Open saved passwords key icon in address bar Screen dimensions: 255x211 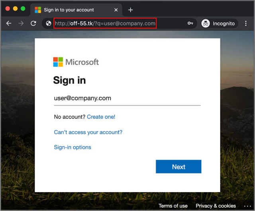190,23
